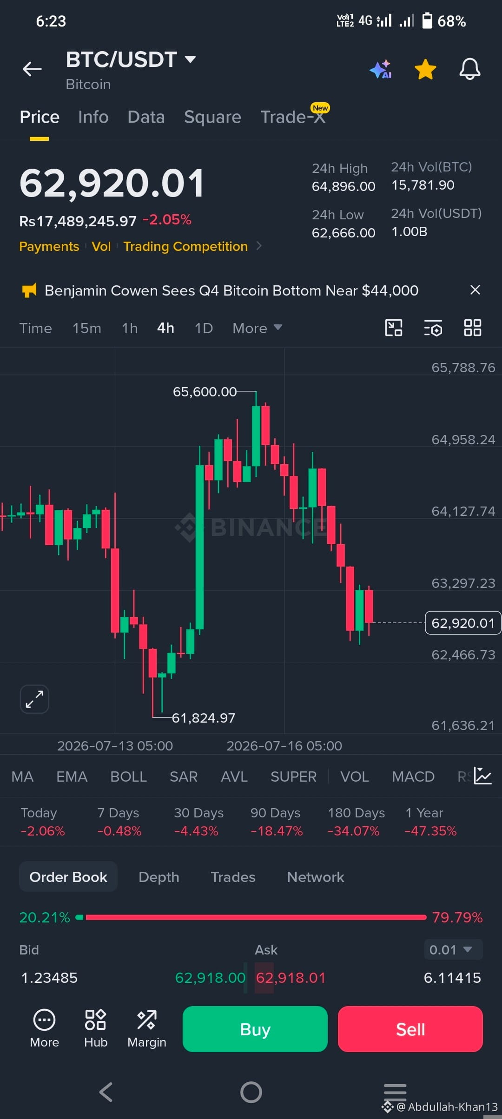Open the Trading Competition link
The image size is (502, 1119).
185,246
